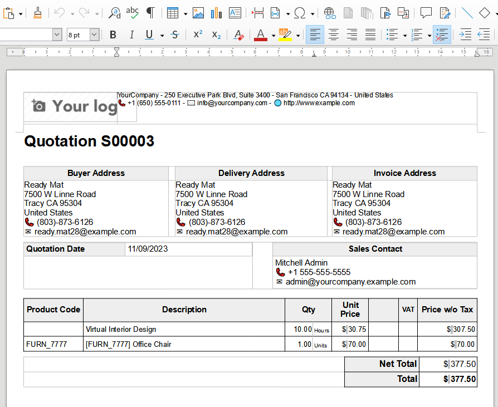Select the Line drawing tool
498x407 pixels.
tap(467, 13)
